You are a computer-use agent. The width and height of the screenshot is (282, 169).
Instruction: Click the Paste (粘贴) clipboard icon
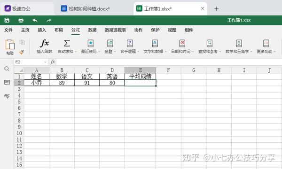10,45
